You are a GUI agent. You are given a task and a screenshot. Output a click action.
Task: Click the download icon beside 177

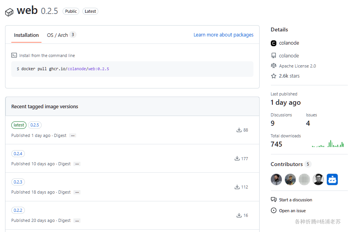[237, 158]
